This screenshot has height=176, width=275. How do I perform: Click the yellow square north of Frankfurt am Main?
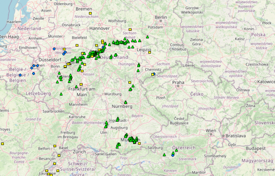click(81, 84)
